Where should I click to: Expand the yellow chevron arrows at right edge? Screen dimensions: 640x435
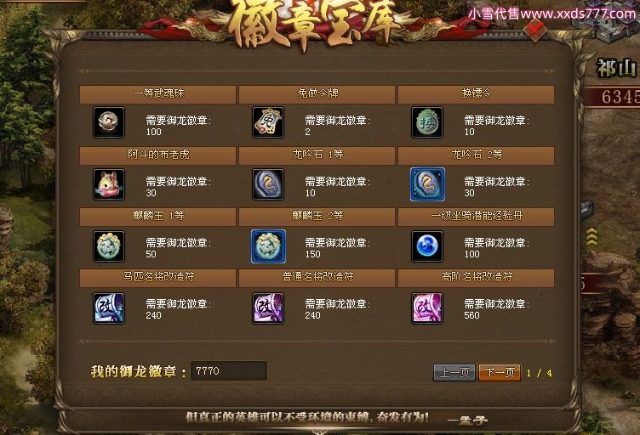point(591,237)
